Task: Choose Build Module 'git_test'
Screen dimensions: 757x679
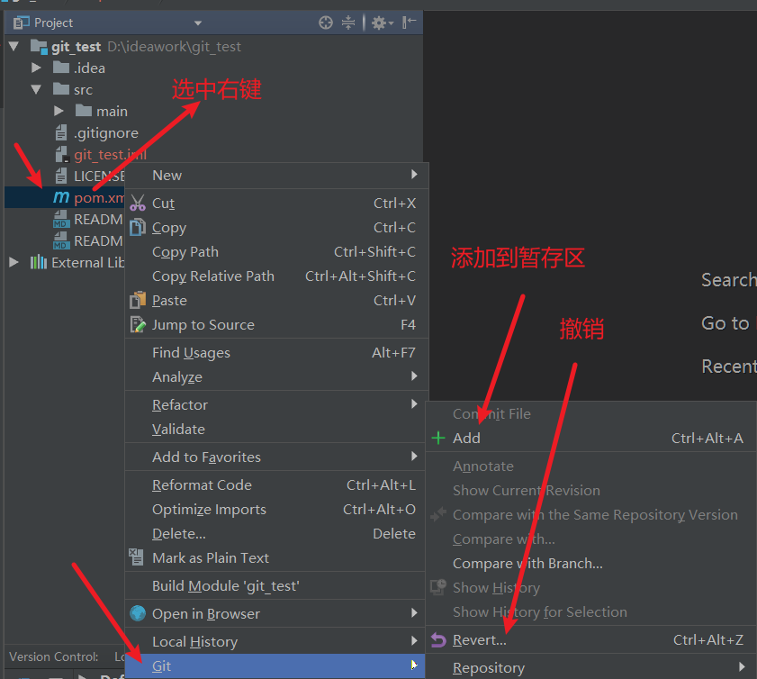Action: [276, 585]
